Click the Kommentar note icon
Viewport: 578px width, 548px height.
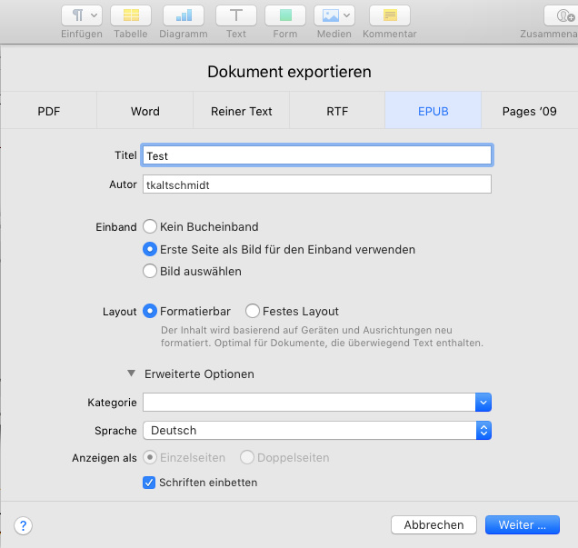point(389,15)
